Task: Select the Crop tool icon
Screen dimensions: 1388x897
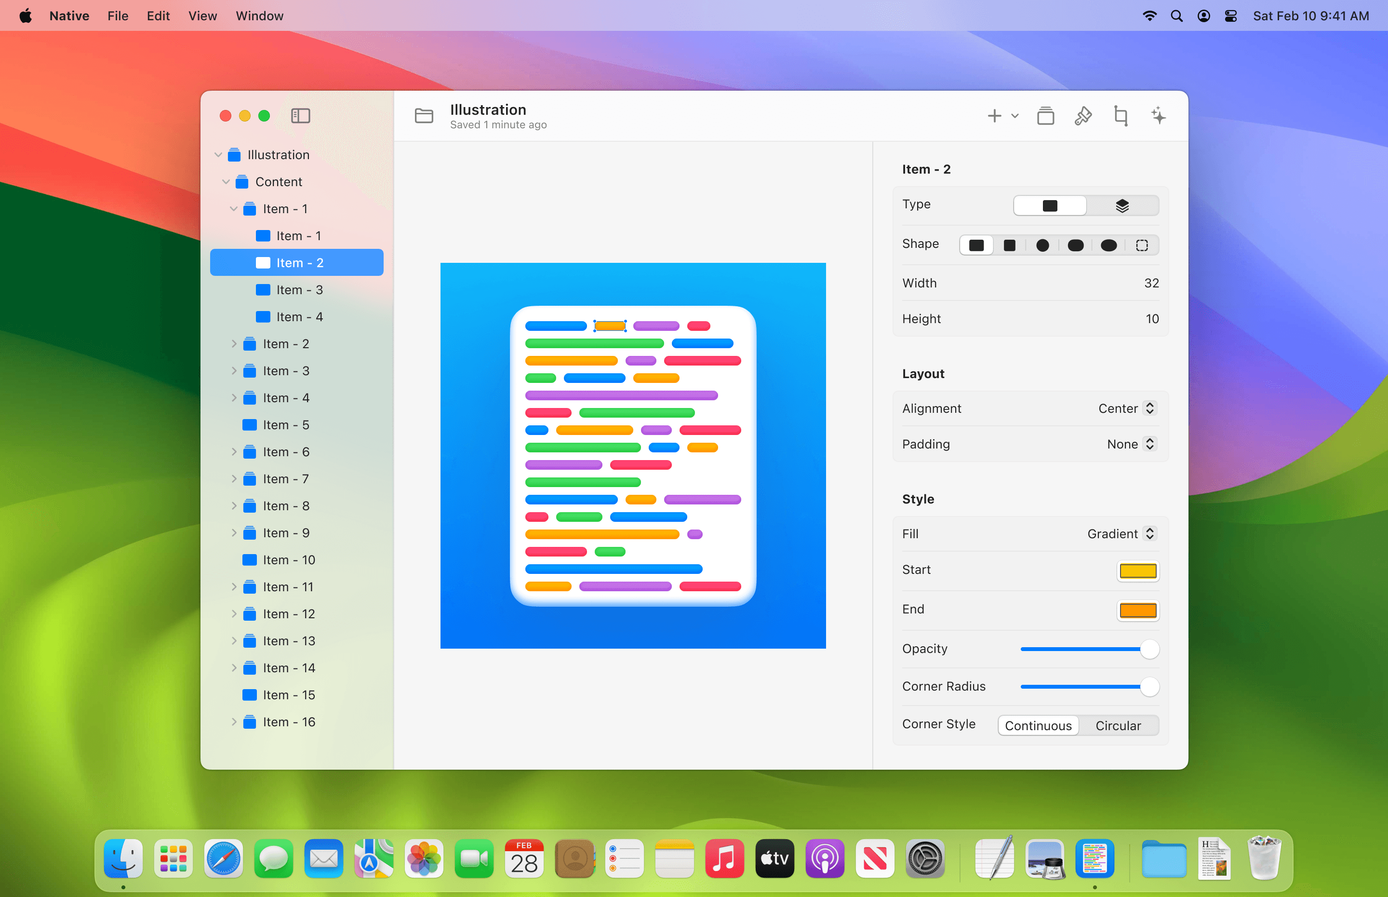Action: 1121,116
